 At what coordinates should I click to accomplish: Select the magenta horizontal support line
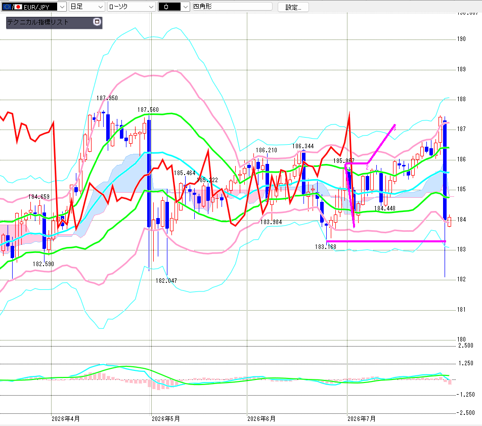pyautogui.click(x=386, y=241)
